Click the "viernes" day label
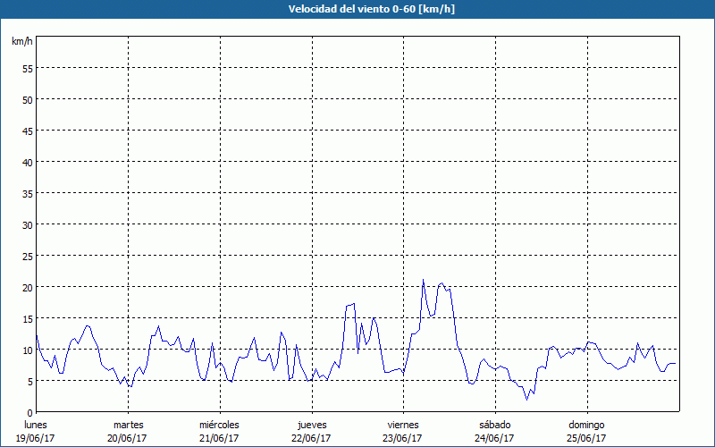The height and width of the screenshot is (447, 715). click(x=402, y=425)
